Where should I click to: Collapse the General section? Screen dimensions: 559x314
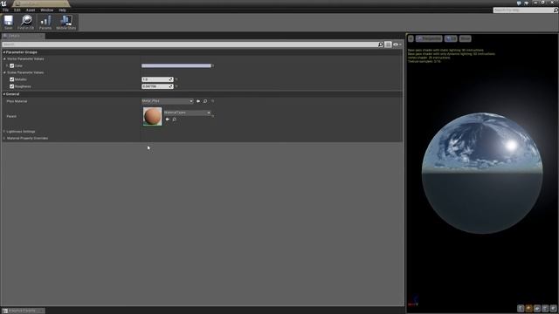coord(4,94)
